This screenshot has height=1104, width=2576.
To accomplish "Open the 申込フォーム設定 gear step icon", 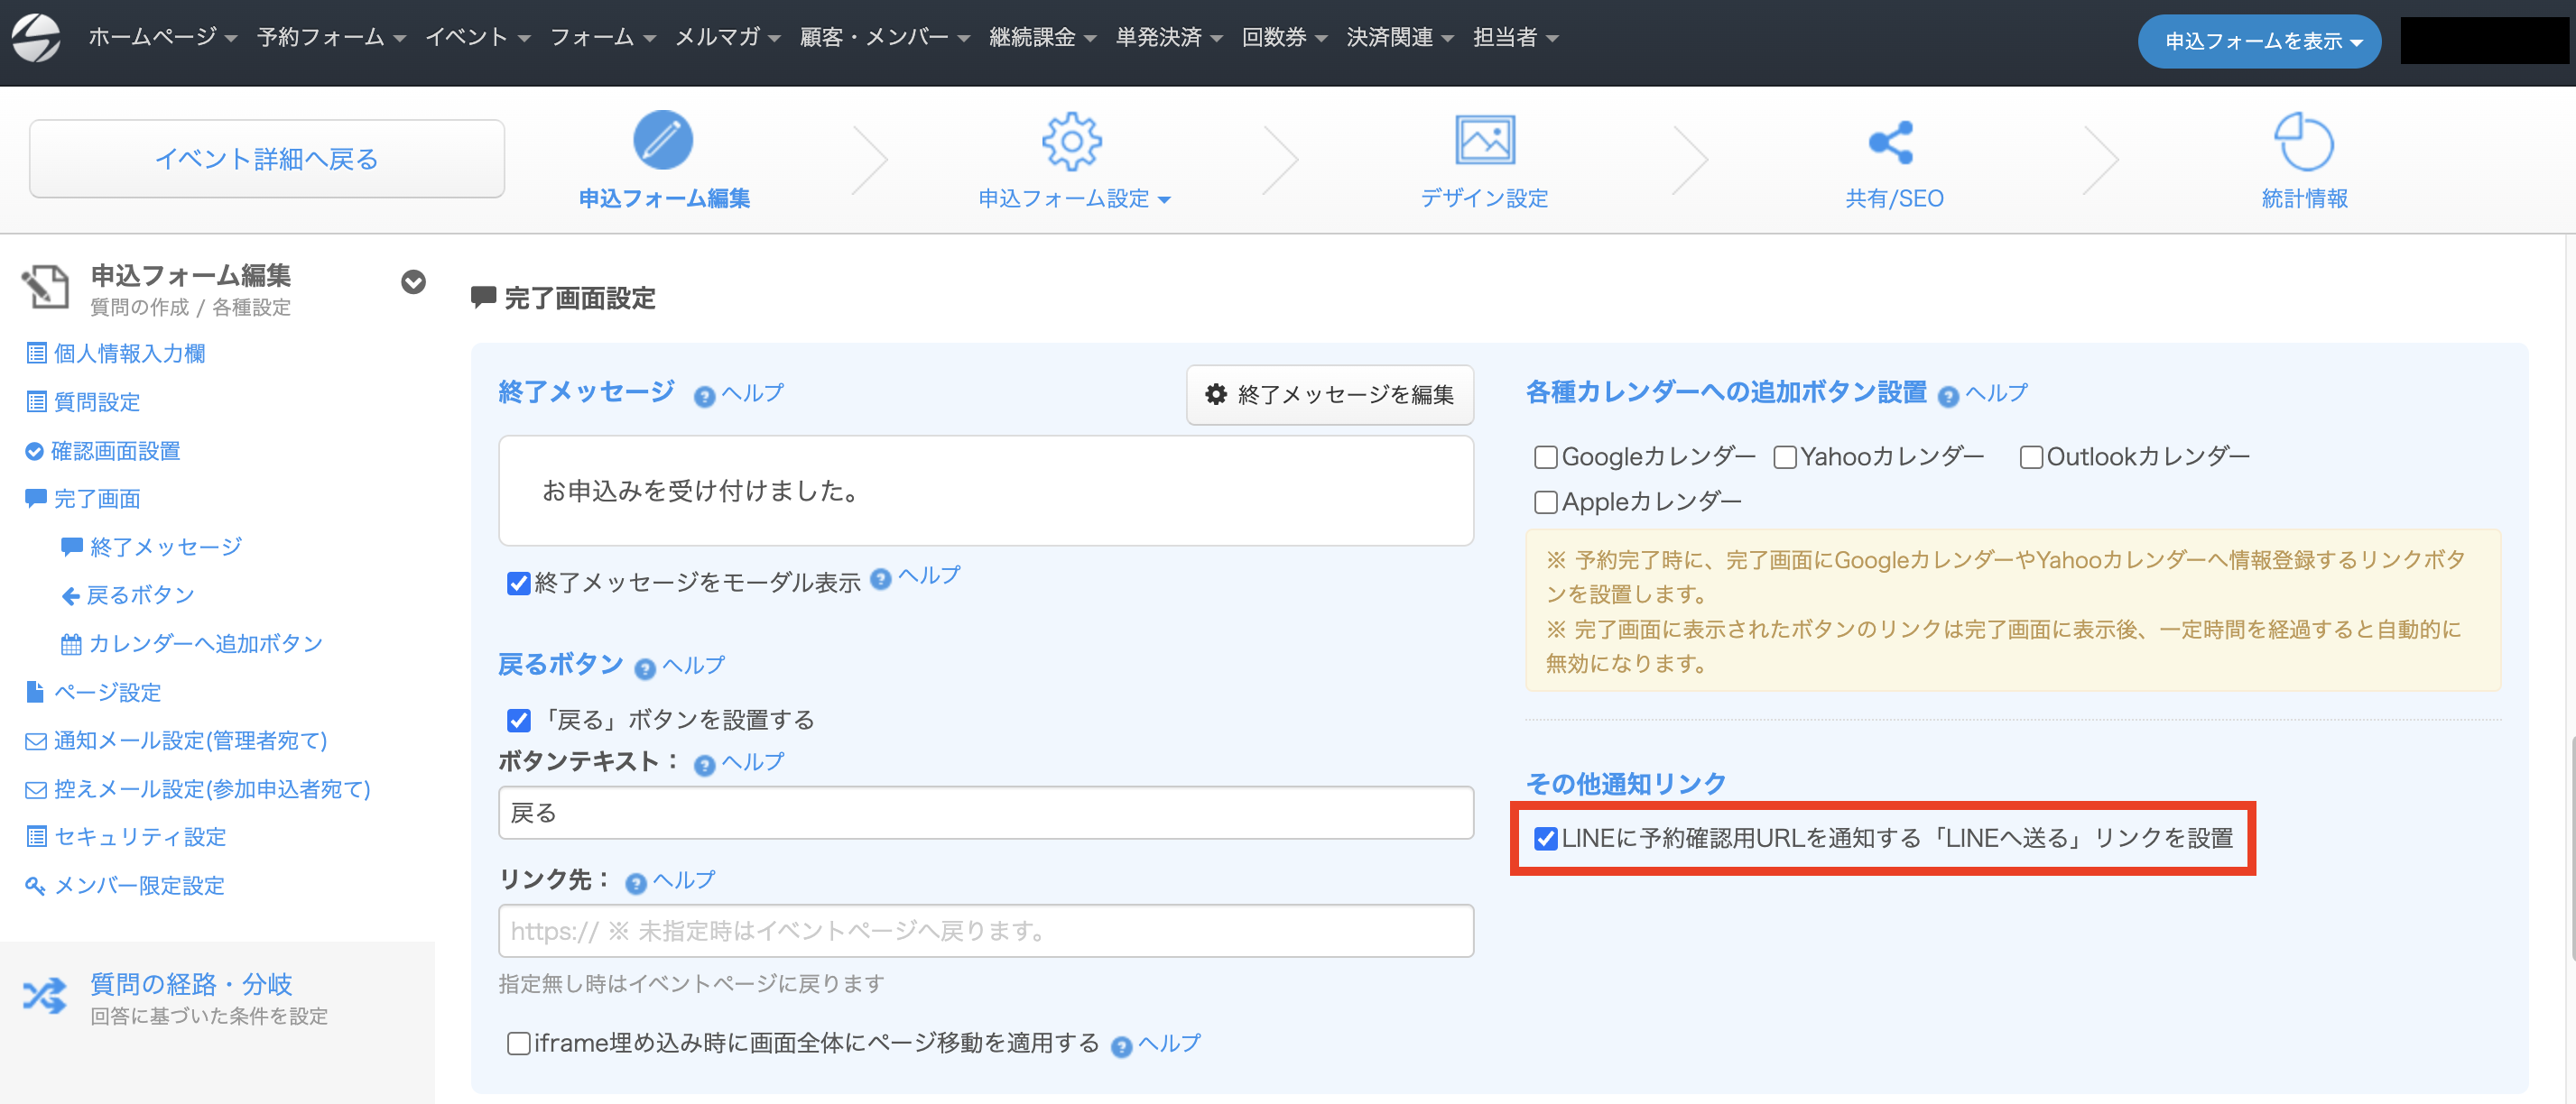I will (1072, 141).
